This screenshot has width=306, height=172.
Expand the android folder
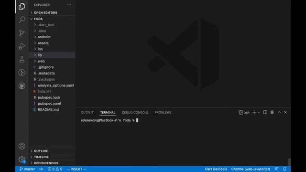(x=52, y=37)
